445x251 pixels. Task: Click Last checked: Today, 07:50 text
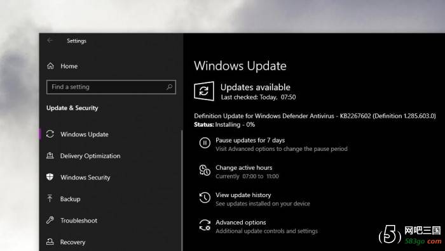258,97
